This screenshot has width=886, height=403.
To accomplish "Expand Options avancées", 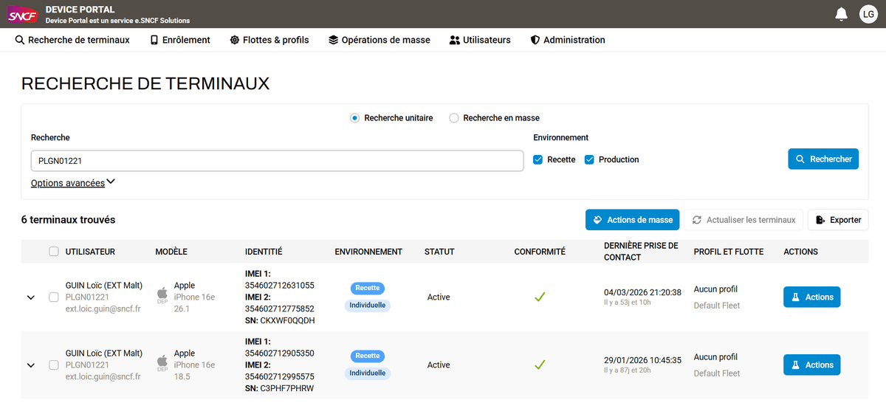I will 73,183.
